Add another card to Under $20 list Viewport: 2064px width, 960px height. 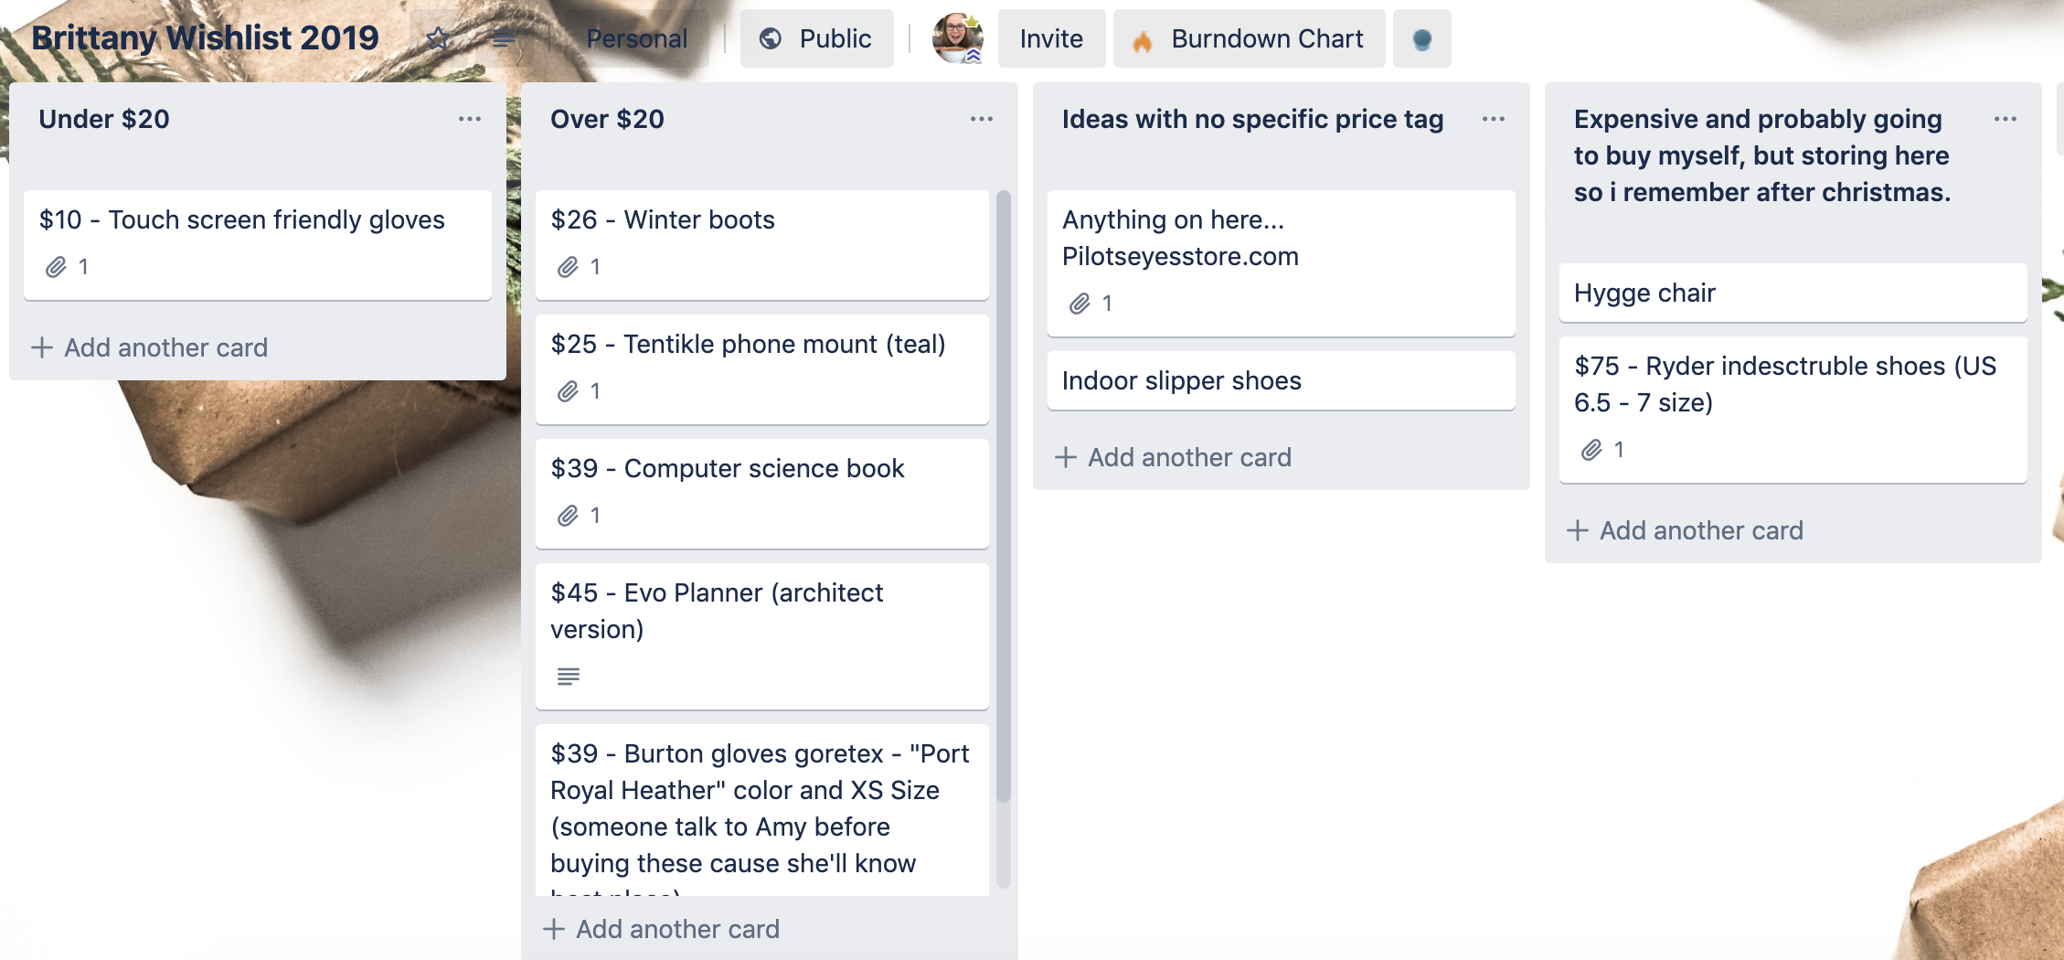click(150, 347)
